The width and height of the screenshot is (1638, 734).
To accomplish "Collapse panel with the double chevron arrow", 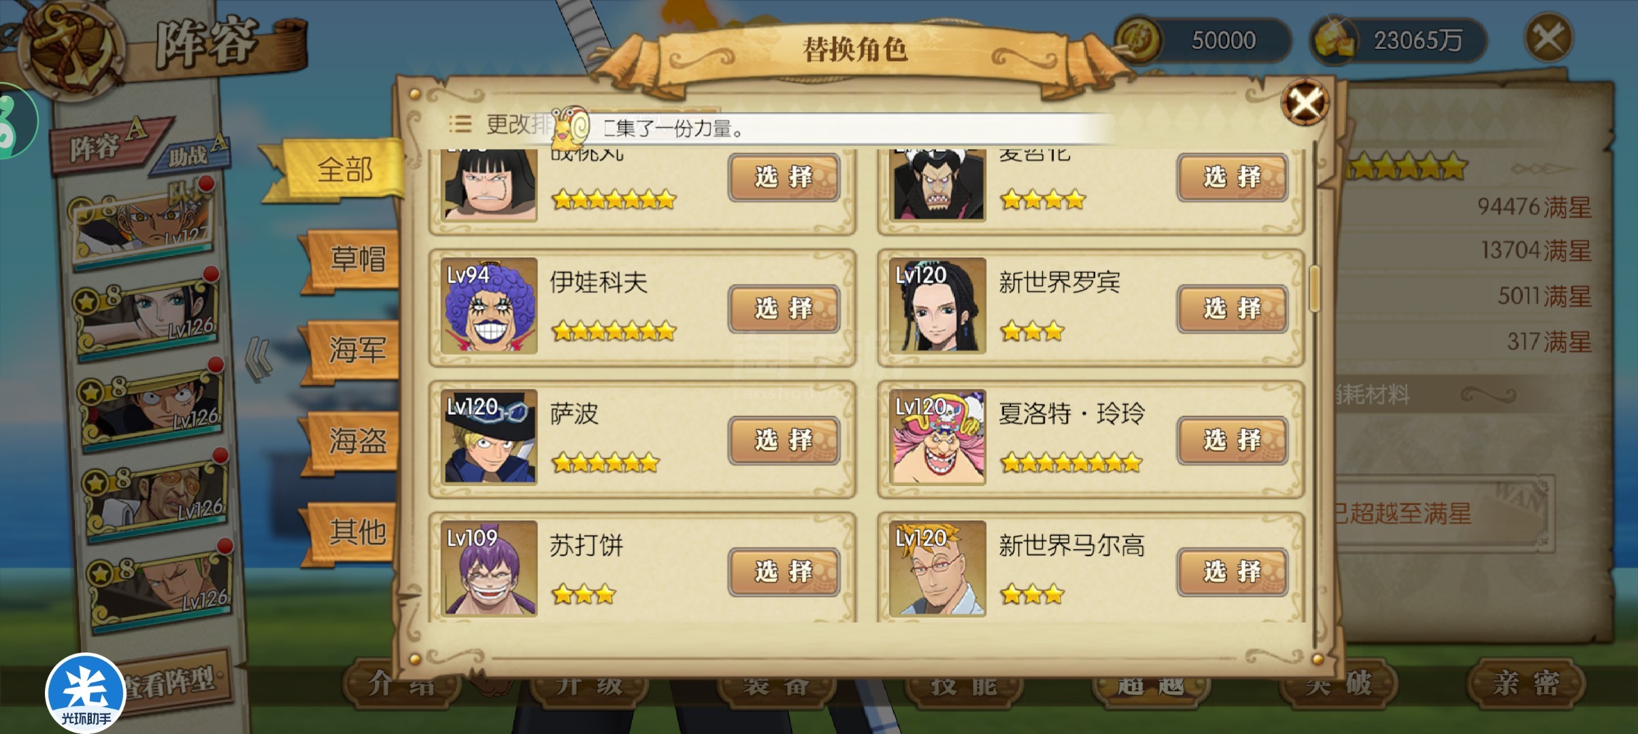I will (259, 359).
